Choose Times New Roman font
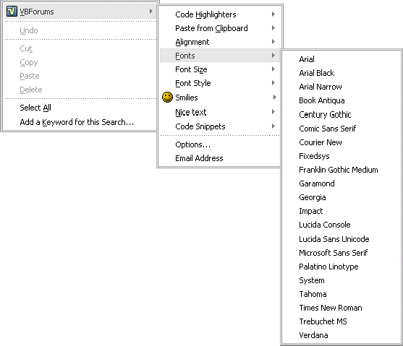The height and width of the screenshot is (346, 403). [x=342, y=308]
